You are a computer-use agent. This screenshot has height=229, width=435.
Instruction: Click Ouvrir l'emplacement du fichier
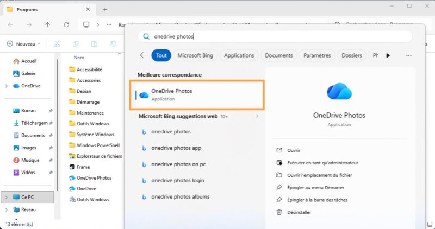click(320, 175)
